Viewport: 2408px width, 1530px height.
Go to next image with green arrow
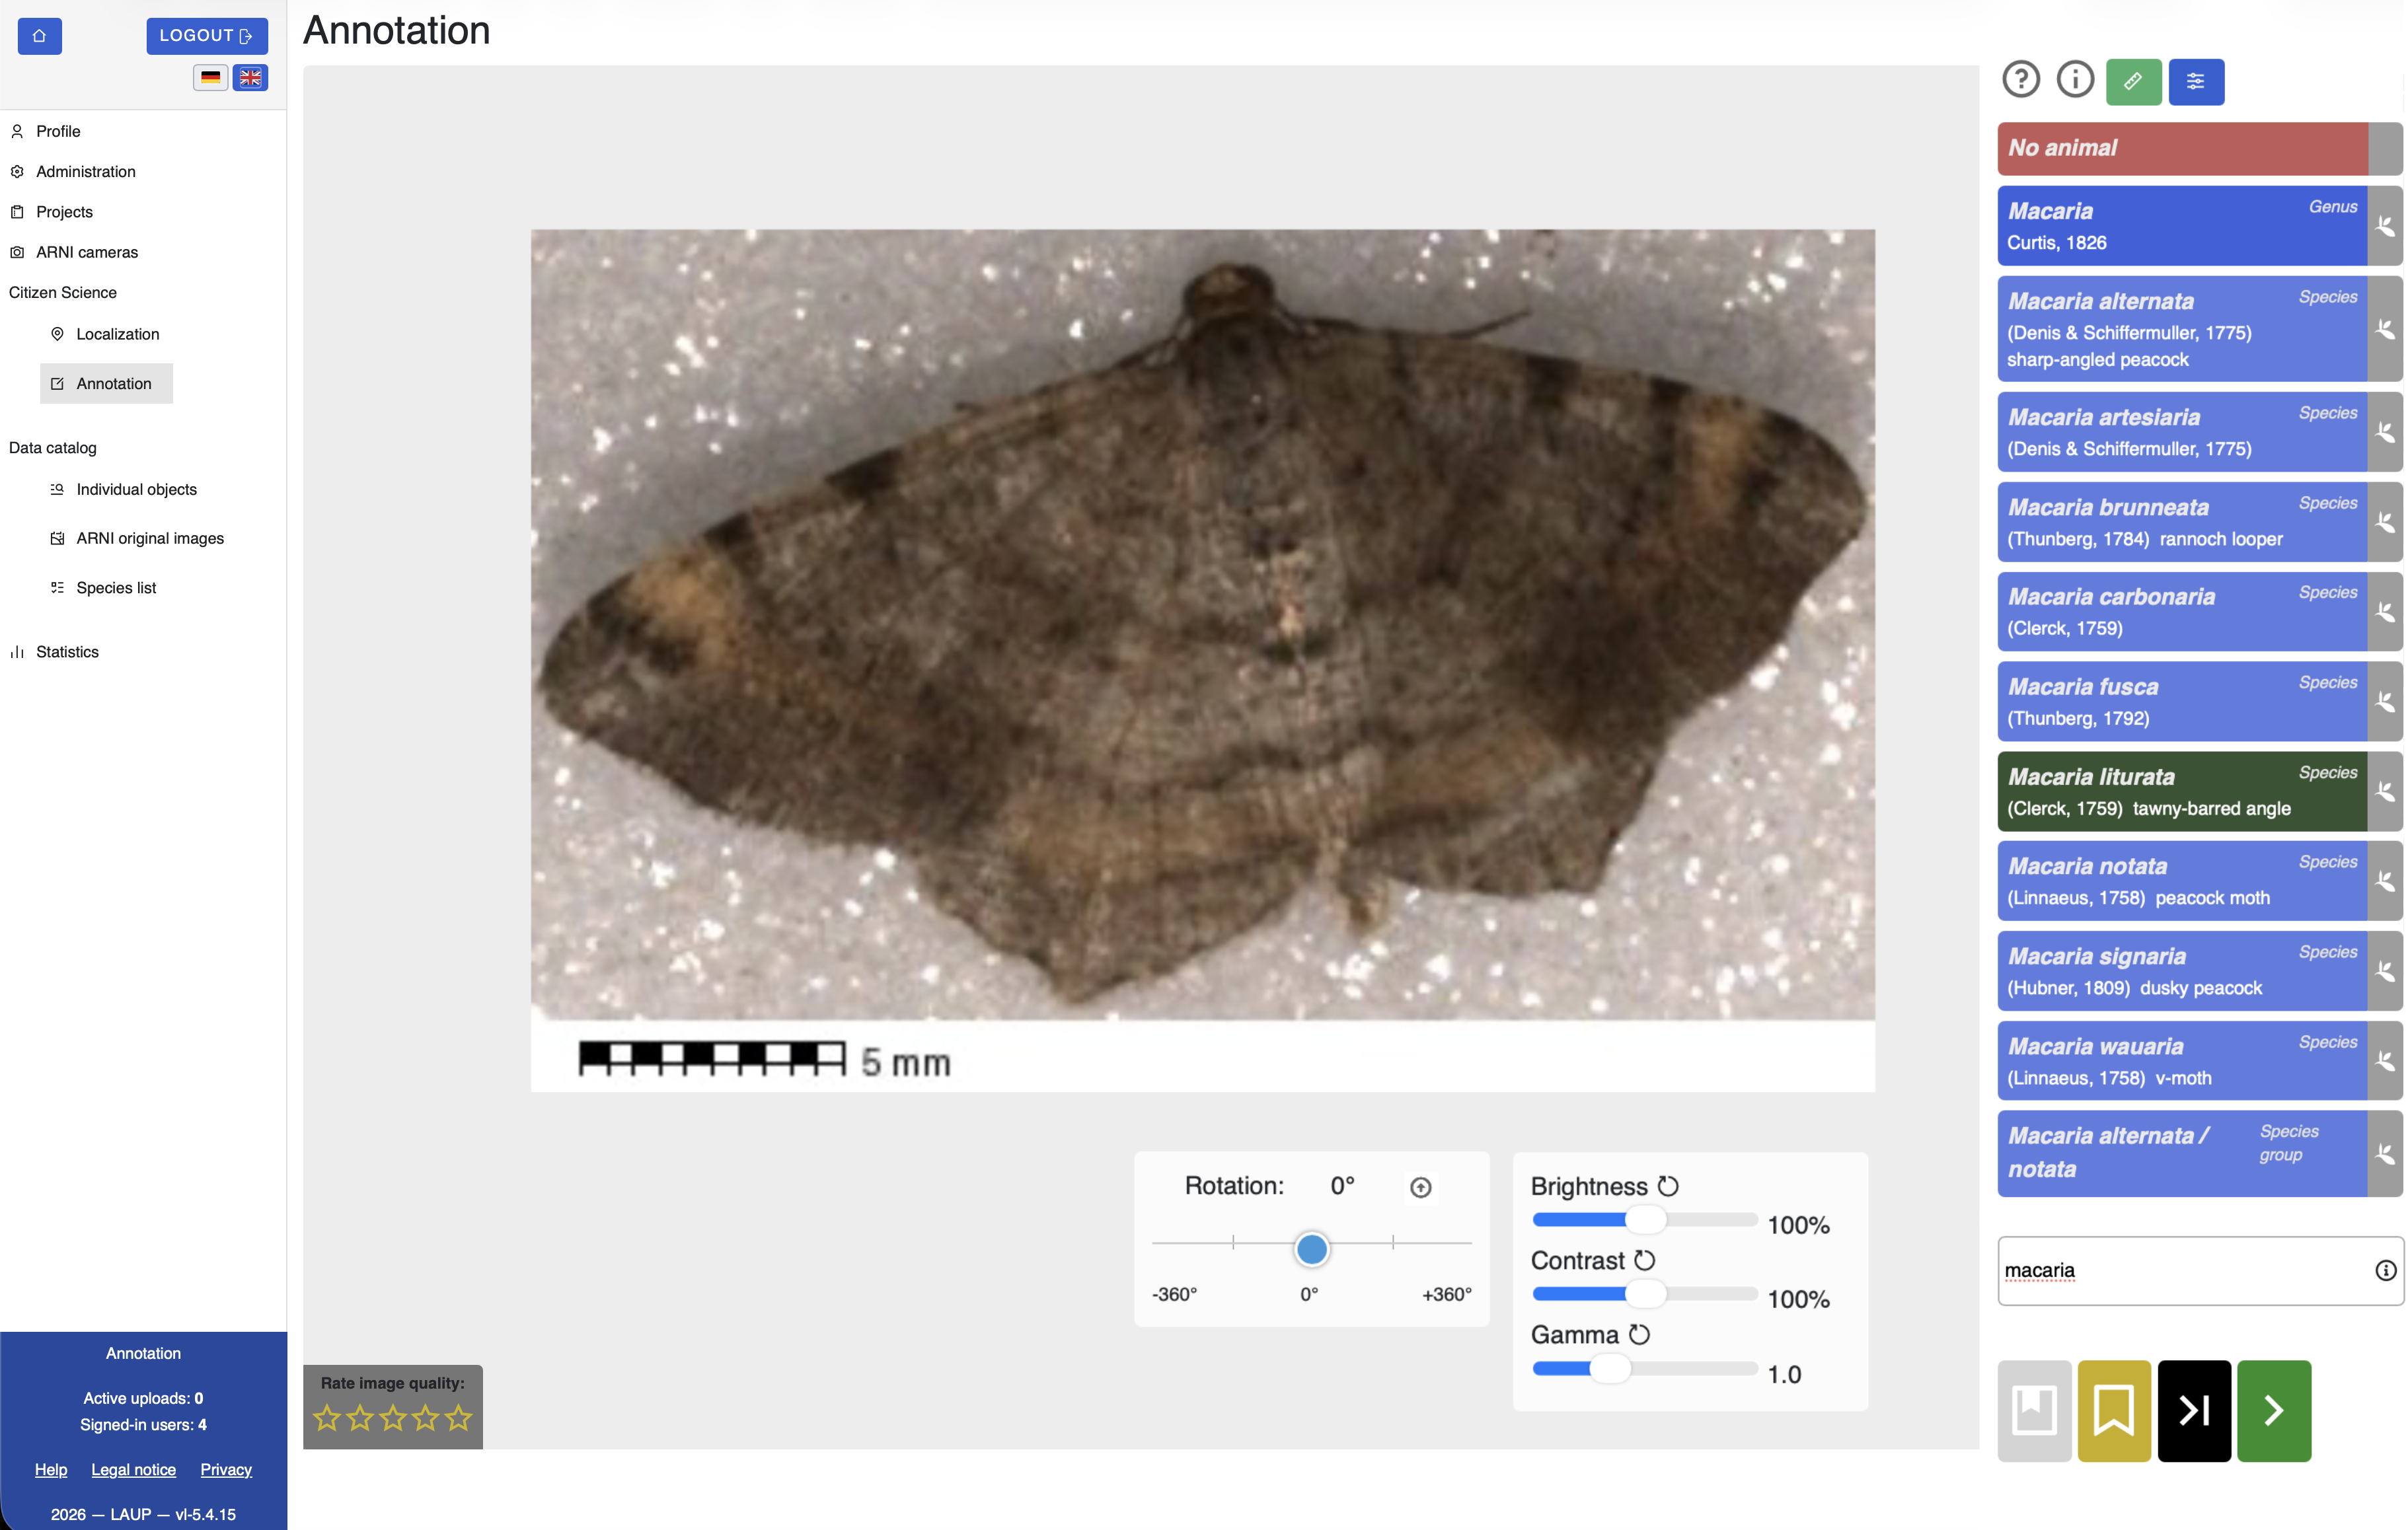(2274, 1410)
